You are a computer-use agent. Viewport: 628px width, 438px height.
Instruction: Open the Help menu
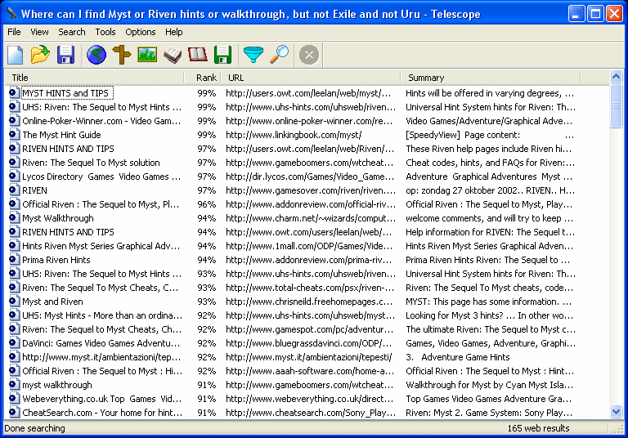pos(174,32)
